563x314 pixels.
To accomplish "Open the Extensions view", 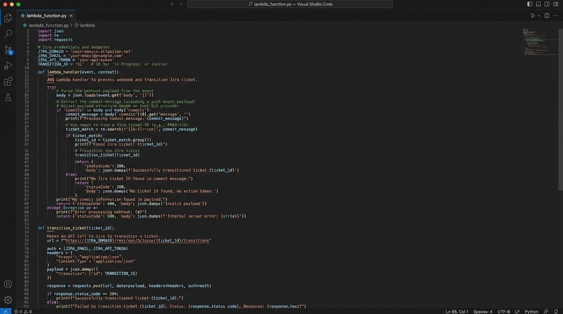I will pos(8,82).
